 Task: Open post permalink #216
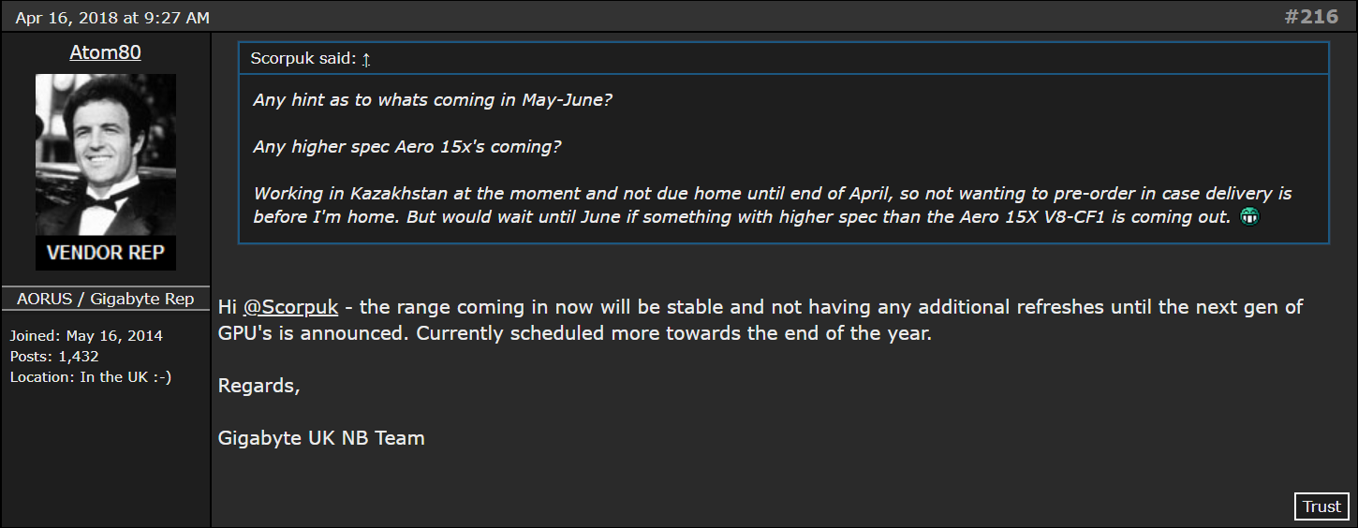(1311, 17)
